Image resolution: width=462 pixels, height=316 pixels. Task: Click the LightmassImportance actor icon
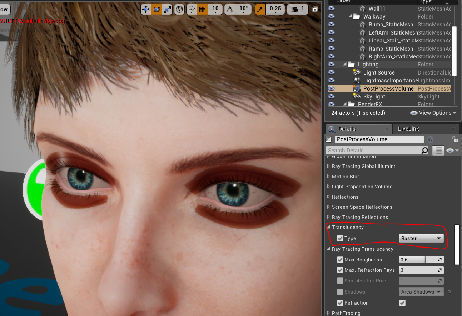[357, 80]
